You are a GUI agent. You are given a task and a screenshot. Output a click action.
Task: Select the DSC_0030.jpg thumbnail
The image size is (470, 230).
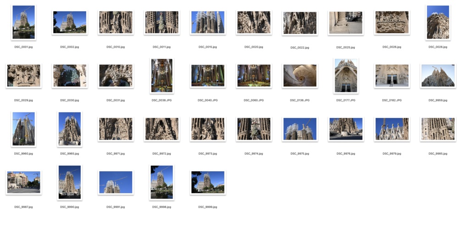70,76
